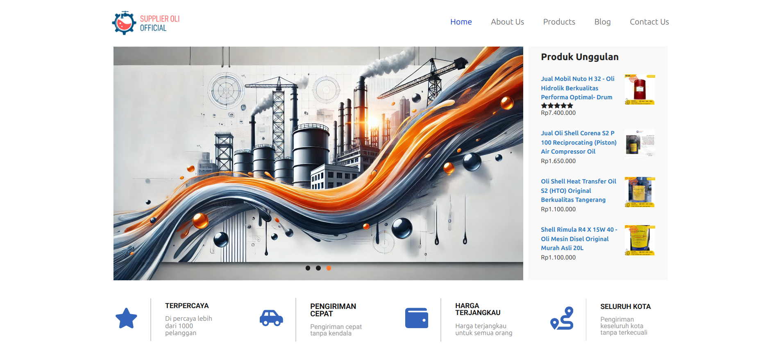776x360 pixels.
Task: Open Oli Shell Heat Transfer Oil S2 link
Action: tap(578, 190)
